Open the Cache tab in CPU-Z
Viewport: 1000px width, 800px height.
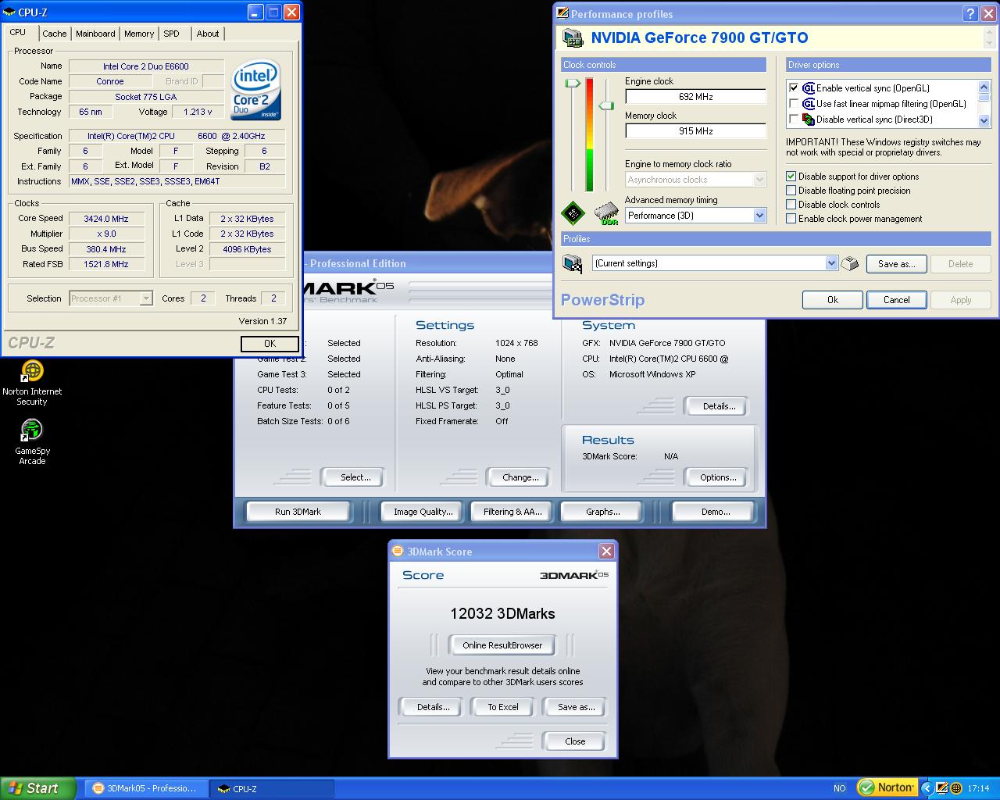(55, 34)
